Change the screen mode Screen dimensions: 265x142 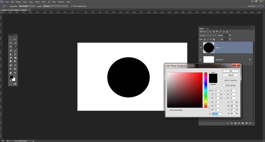tap(15, 84)
